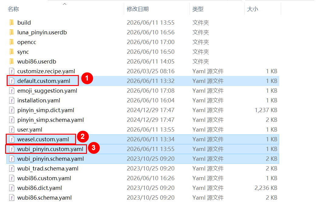Click the 文件夹 type of build row
This screenshot has height=220, width=316.
tap(200, 22)
